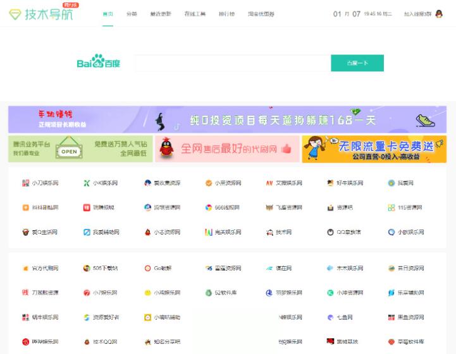The image size is (456, 354).
Task: Click the AV icon for 艾薇娱乐网
Action: (x=269, y=183)
